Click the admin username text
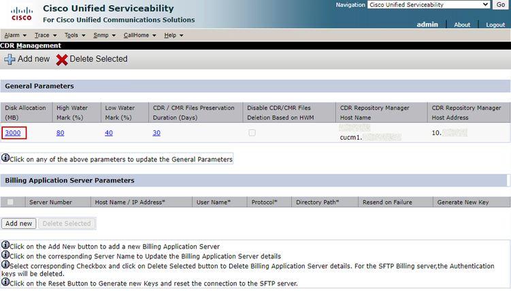This screenshot has height=291, width=511. pyautogui.click(x=427, y=25)
